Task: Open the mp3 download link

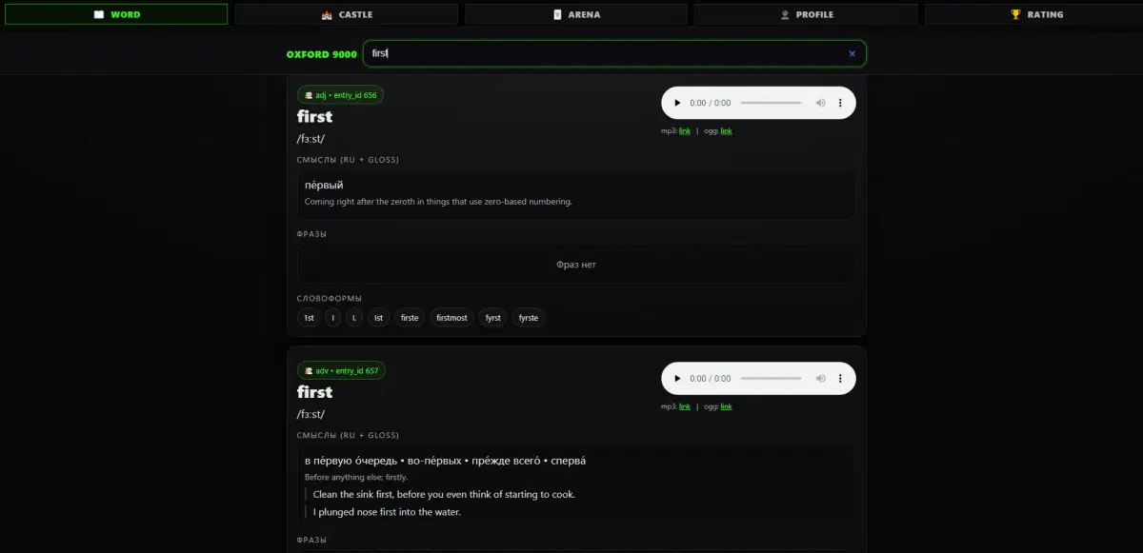Action: pos(684,130)
